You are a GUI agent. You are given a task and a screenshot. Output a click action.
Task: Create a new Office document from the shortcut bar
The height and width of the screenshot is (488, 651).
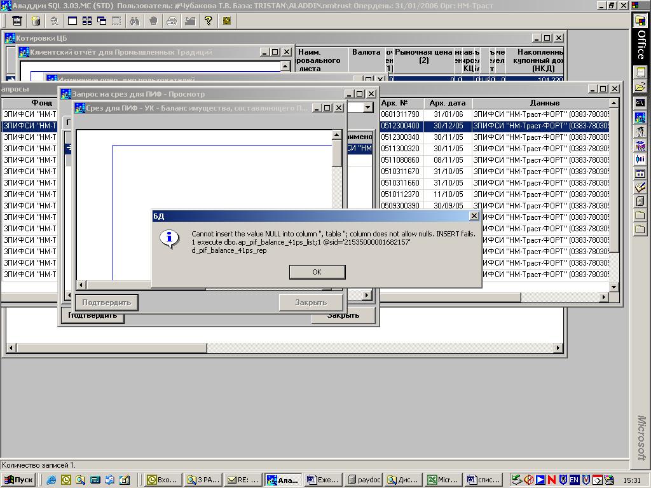[x=640, y=72]
